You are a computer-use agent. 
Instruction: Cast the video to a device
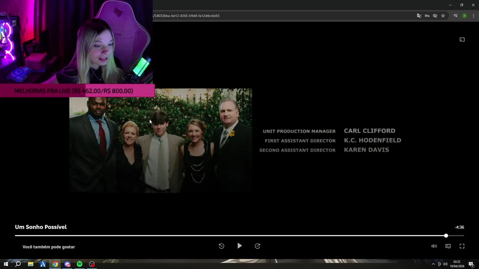click(x=462, y=40)
